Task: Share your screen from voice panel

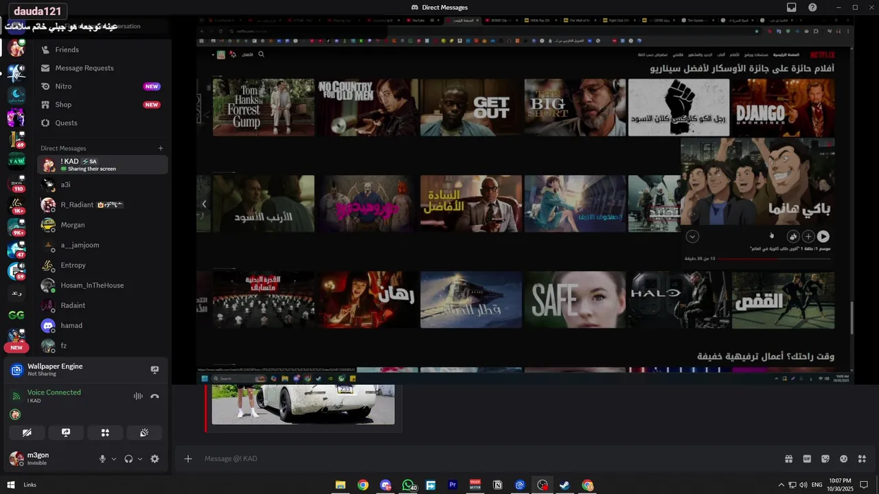Action: tap(66, 433)
